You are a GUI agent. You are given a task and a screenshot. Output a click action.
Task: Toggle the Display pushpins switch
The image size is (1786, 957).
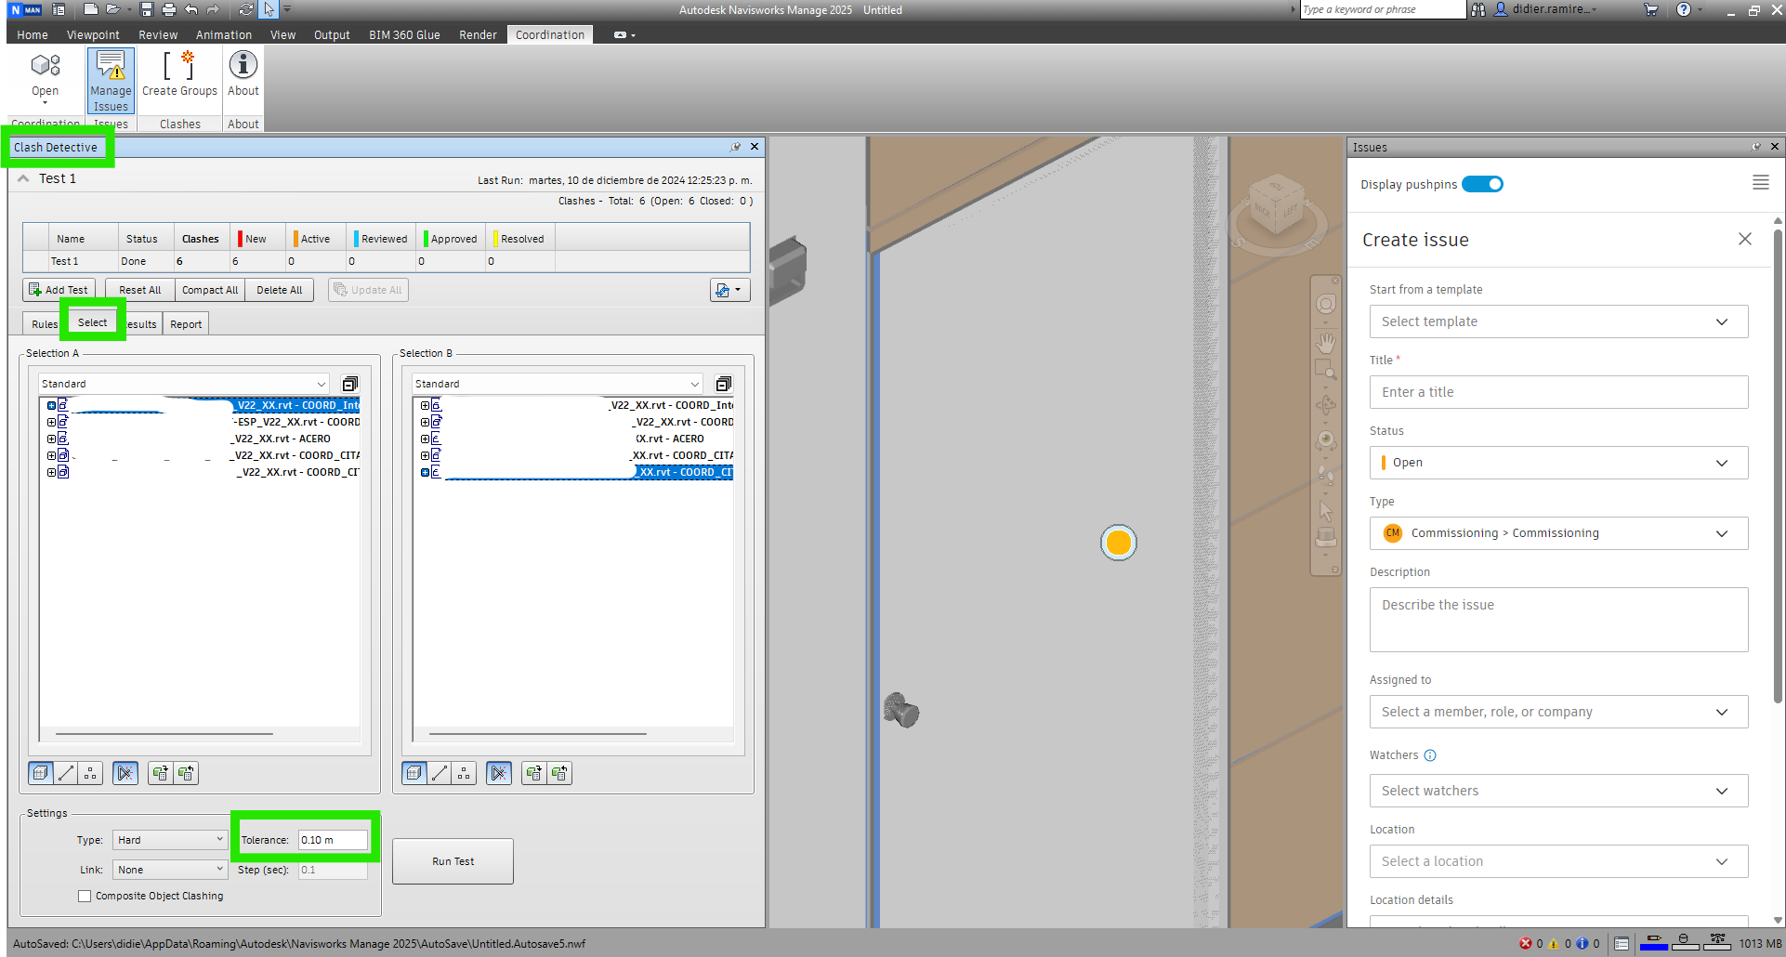1482,184
